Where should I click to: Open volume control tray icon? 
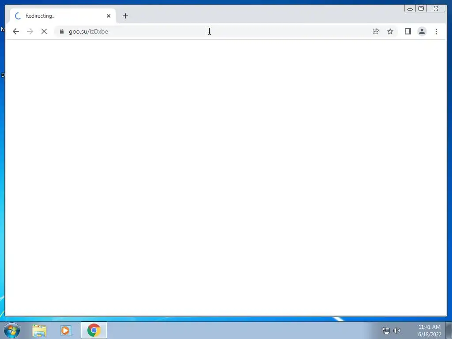[397, 331]
